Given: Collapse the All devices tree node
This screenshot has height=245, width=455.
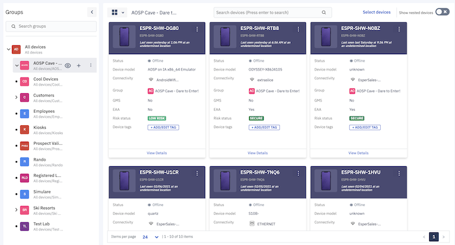Looking at the screenshot, I should [8, 49].
